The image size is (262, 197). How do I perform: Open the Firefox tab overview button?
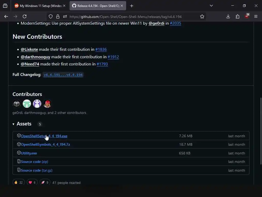pyautogui.click(x=5, y=6)
